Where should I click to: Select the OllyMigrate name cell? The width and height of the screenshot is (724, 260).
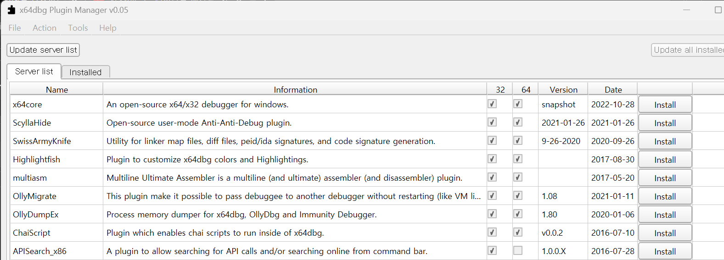coord(57,196)
